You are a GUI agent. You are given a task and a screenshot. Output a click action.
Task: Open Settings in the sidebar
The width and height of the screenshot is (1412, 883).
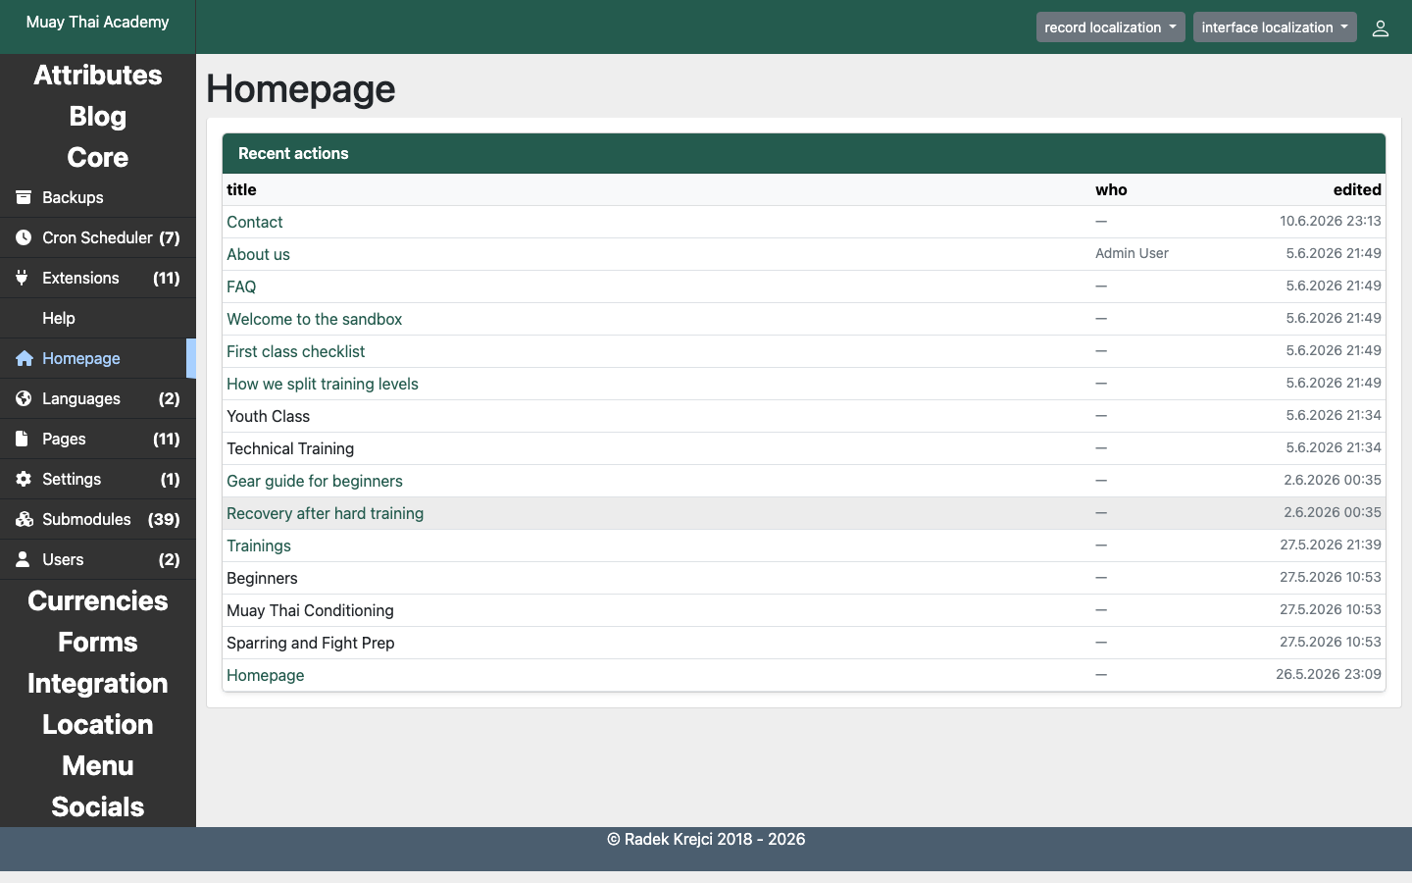[x=98, y=479]
